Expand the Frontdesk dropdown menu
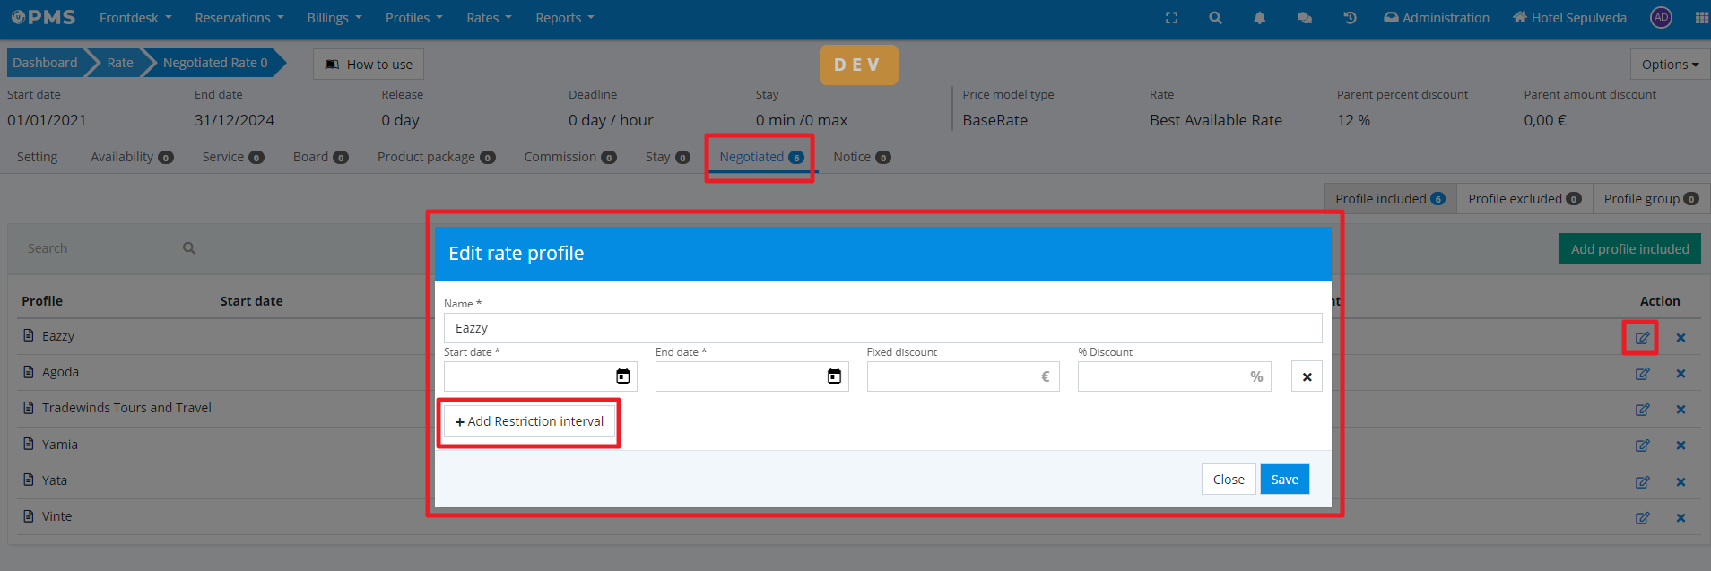The image size is (1711, 571). click(135, 18)
